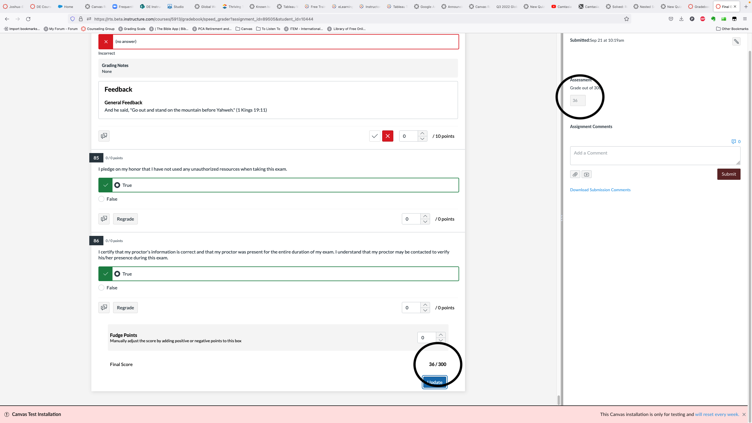Increase question 86 points stepper

(425, 305)
